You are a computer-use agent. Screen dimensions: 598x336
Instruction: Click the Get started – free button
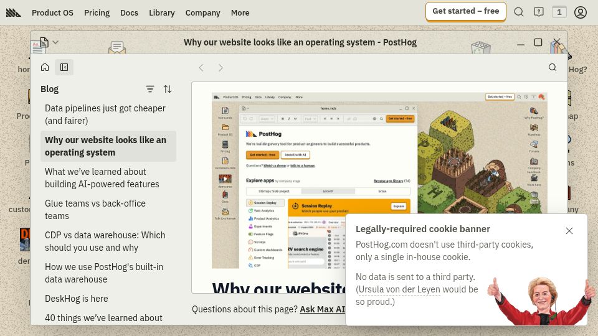click(x=466, y=11)
